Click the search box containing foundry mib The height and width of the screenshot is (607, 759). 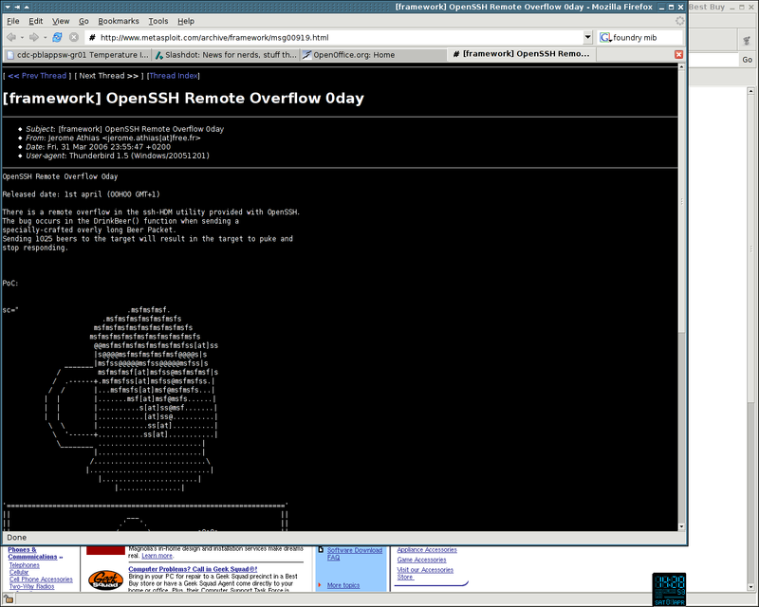pyautogui.click(x=647, y=38)
